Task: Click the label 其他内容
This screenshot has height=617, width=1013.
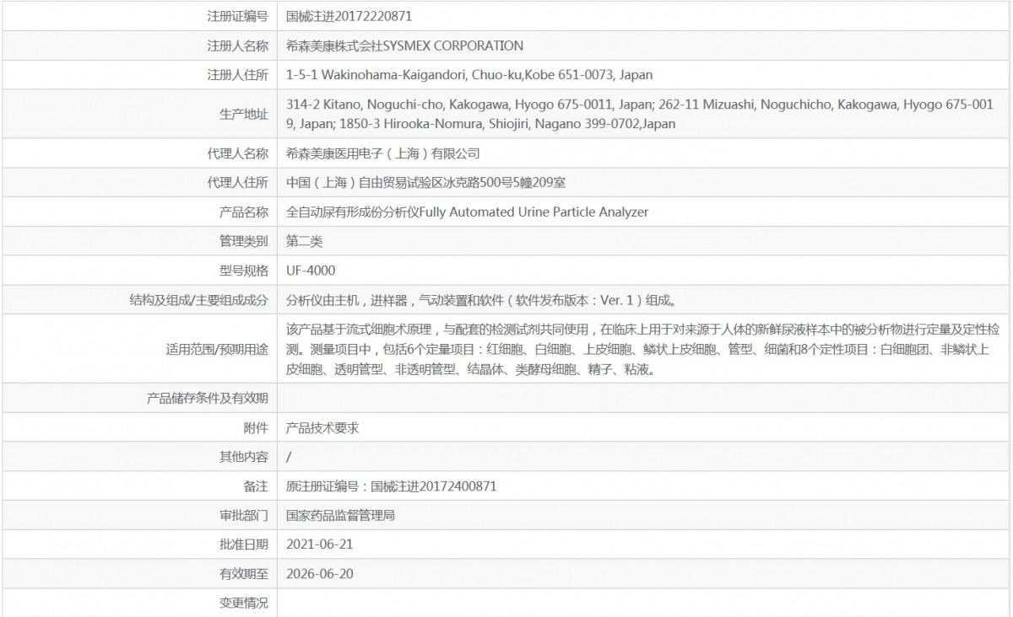Action: [x=243, y=457]
